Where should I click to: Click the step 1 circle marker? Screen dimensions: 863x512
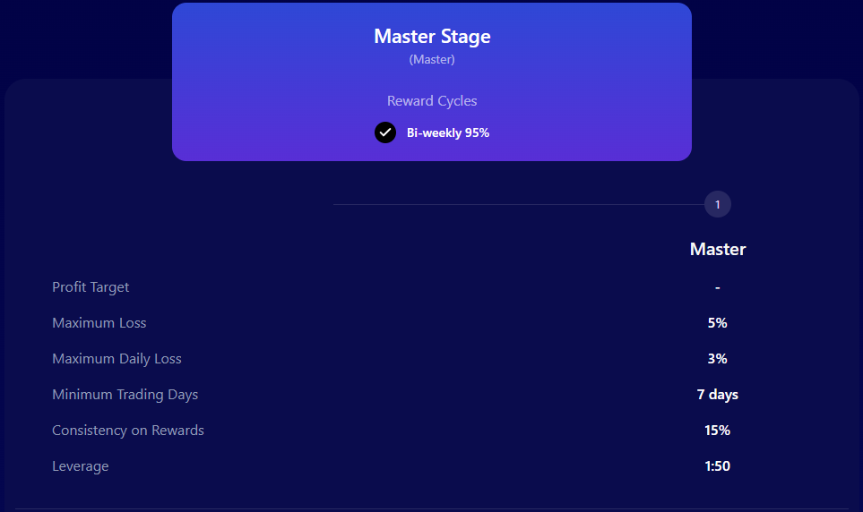click(x=718, y=205)
